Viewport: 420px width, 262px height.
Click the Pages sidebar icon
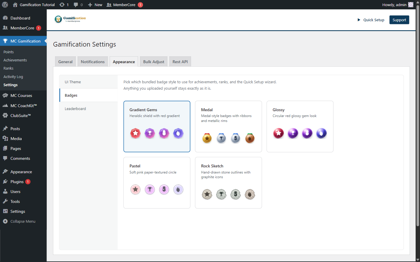tap(5, 148)
